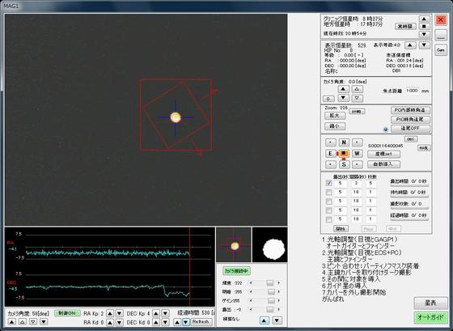Click the 拡大 zoom-in button
Viewport: 453px width, 331px height.
pos(335,116)
